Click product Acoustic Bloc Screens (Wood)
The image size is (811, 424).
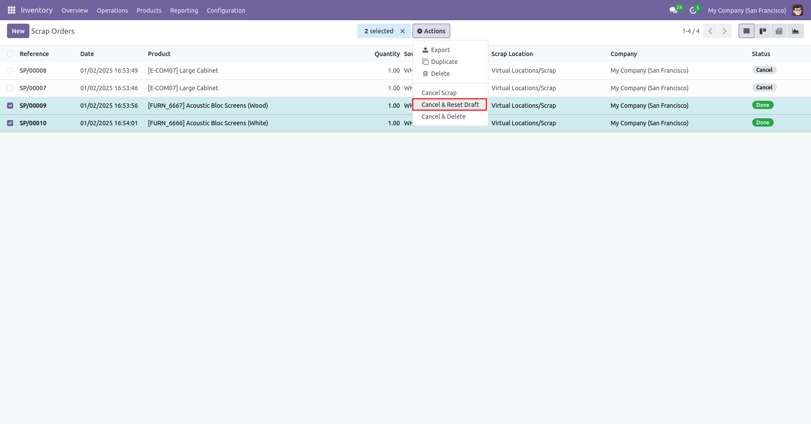pyautogui.click(x=208, y=106)
